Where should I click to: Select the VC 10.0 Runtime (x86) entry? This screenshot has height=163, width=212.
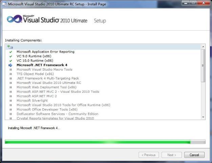pos(35,61)
